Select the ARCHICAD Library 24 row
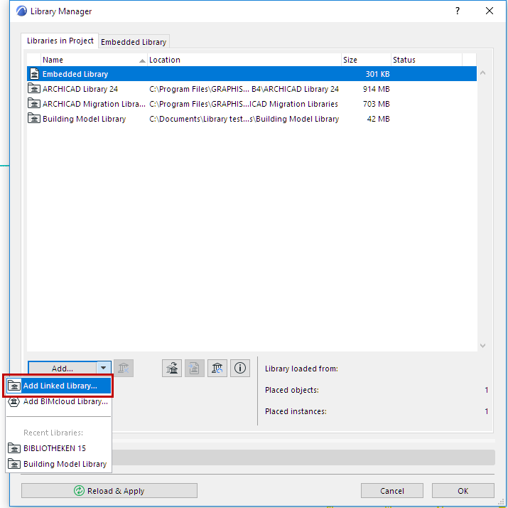This screenshot has width=508, height=508. (x=252, y=89)
